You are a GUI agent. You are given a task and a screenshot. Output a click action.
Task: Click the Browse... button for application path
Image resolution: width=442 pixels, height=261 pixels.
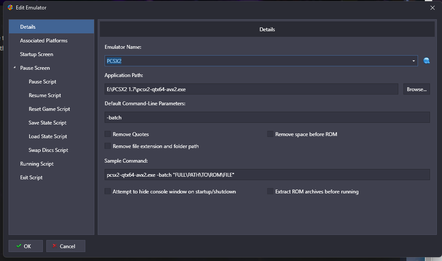tap(416, 89)
